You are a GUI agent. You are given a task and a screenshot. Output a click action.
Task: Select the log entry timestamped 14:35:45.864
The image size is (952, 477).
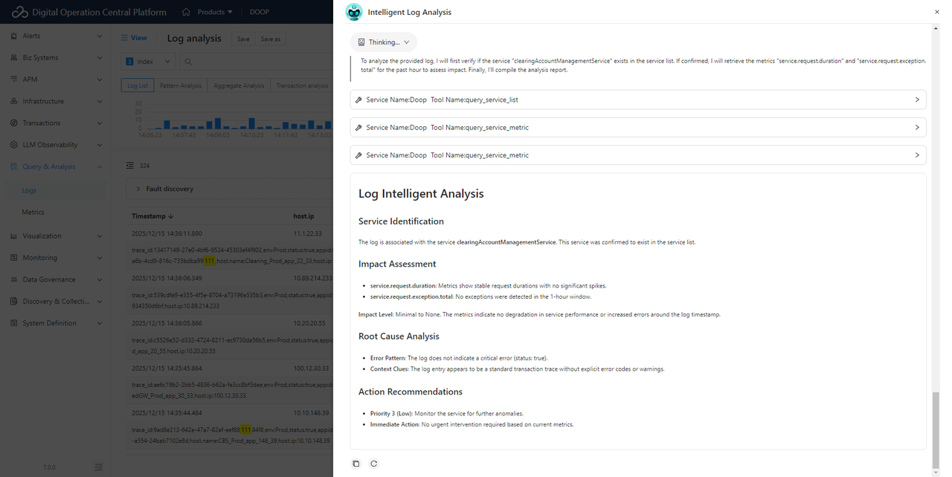[167, 368]
